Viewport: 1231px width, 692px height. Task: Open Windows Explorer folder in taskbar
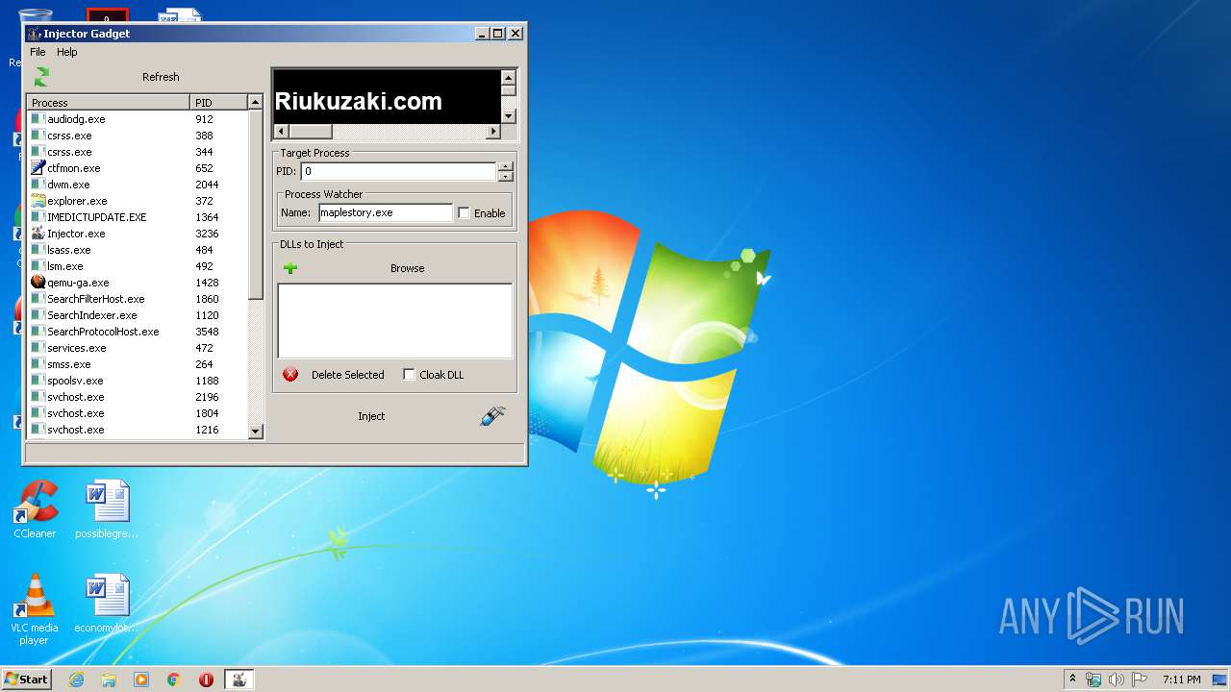[109, 680]
